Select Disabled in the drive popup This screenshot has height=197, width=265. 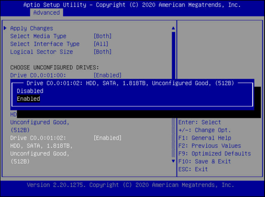click(30, 91)
